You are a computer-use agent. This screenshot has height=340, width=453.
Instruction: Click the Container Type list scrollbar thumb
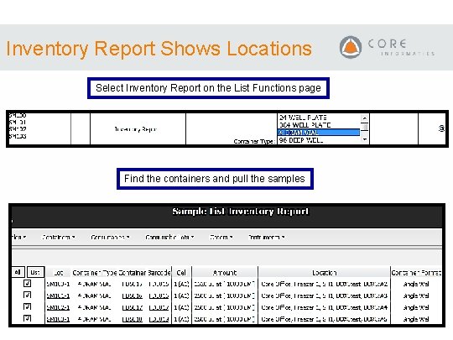(x=365, y=127)
